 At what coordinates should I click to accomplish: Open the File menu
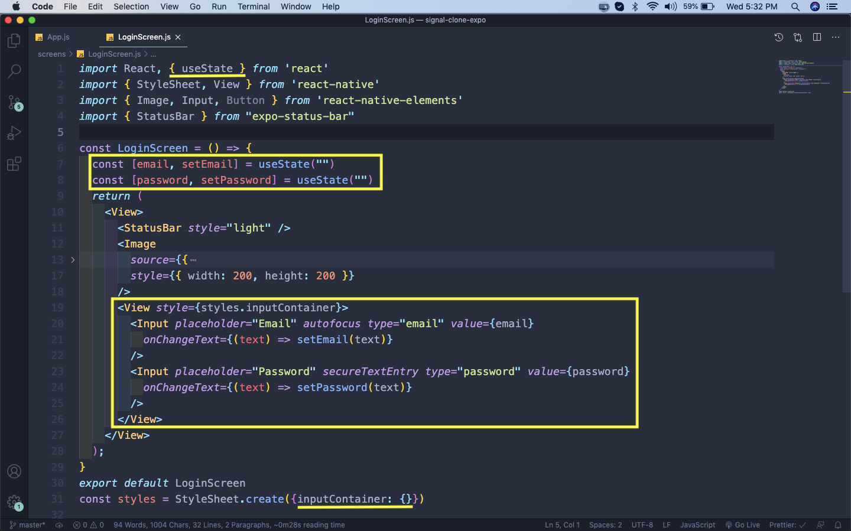70,6
